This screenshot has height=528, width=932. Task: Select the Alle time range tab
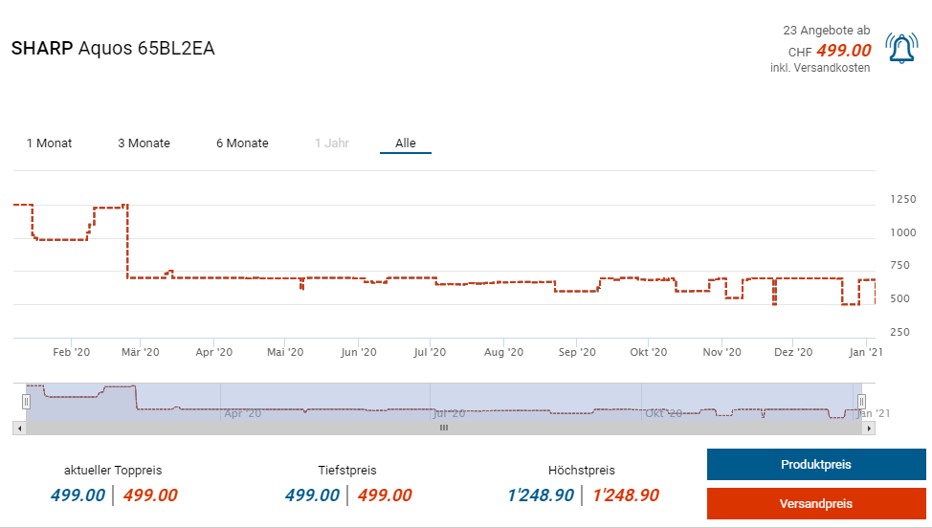click(x=406, y=143)
